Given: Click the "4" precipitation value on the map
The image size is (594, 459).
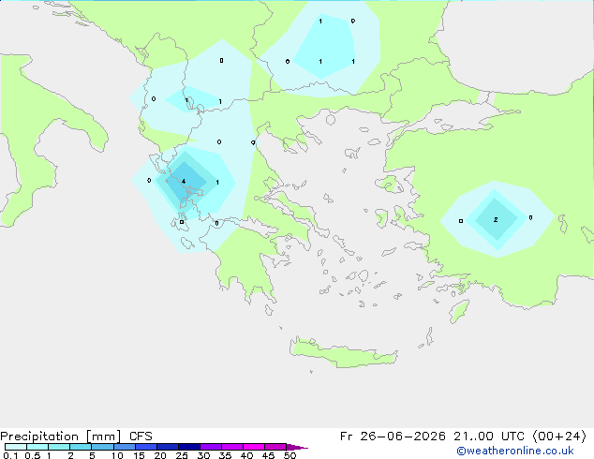Looking at the screenshot, I should [184, 182].
